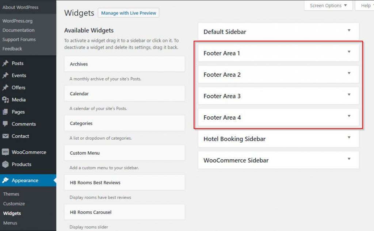
Task: Open the Help dropdown tab
Action: [x=366, y=5]
